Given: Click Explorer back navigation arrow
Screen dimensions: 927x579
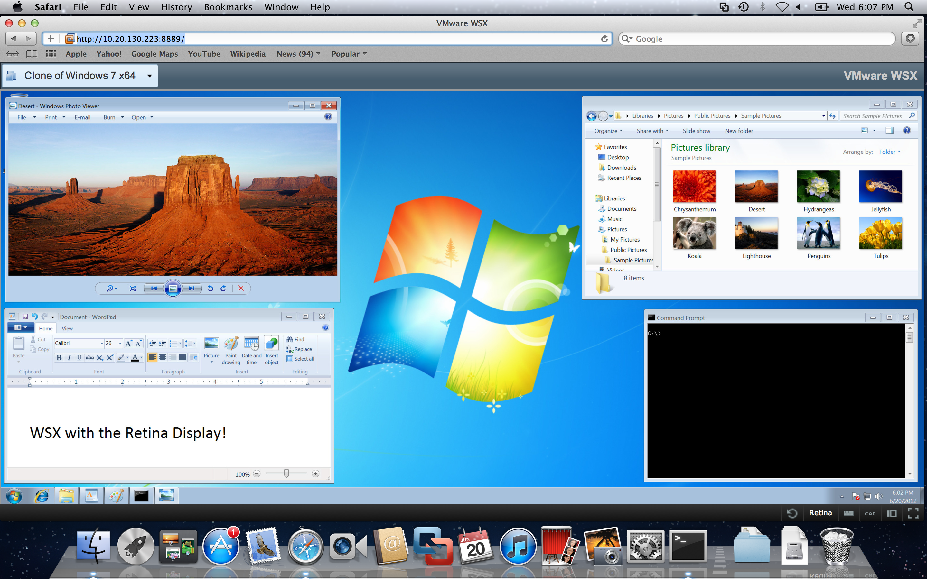Looking at the screenshot, I should [x=591, y=116].
